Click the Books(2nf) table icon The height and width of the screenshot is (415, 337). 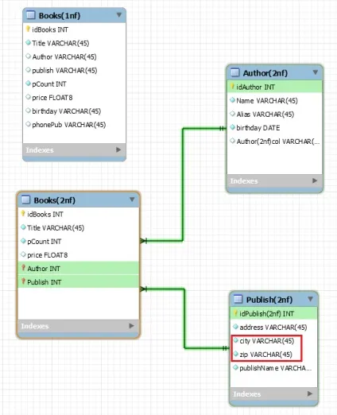tap(26, 200)
